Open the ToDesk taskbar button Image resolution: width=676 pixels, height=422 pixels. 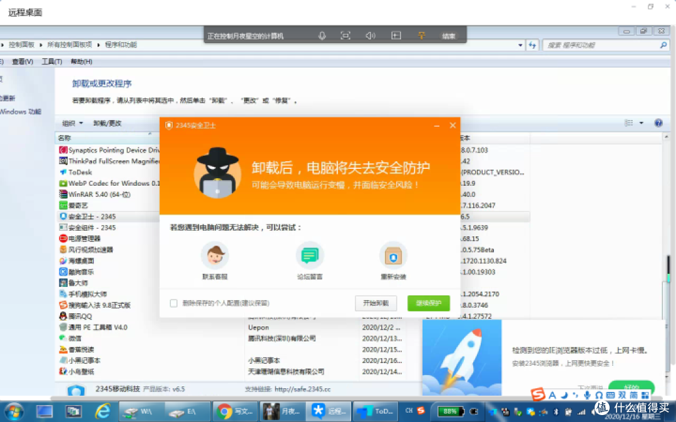(x=376, y=411)
